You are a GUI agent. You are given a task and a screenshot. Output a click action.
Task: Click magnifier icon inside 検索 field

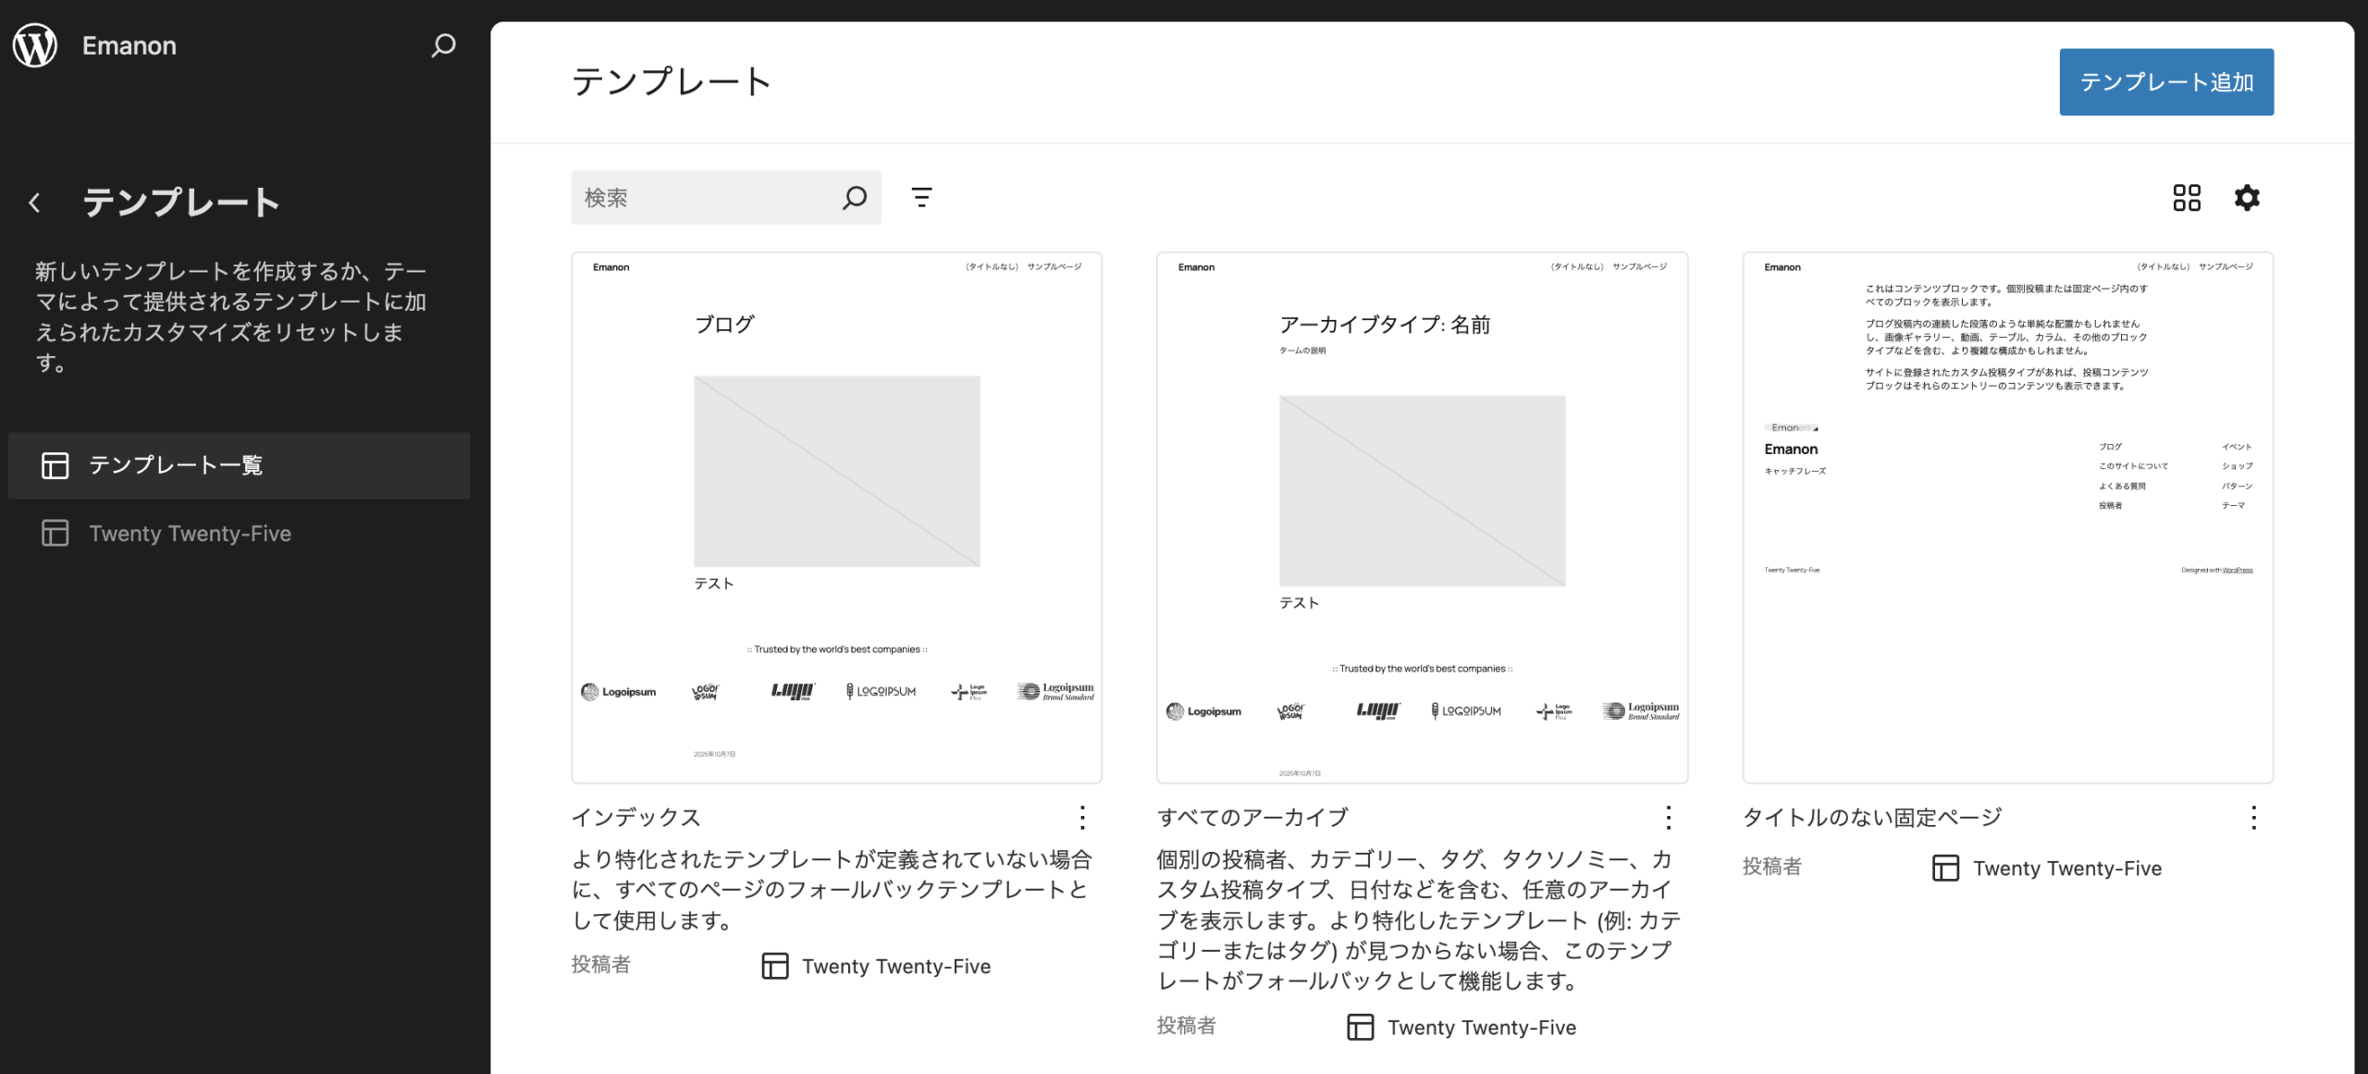pyautogui.click(x=855, y=197)
